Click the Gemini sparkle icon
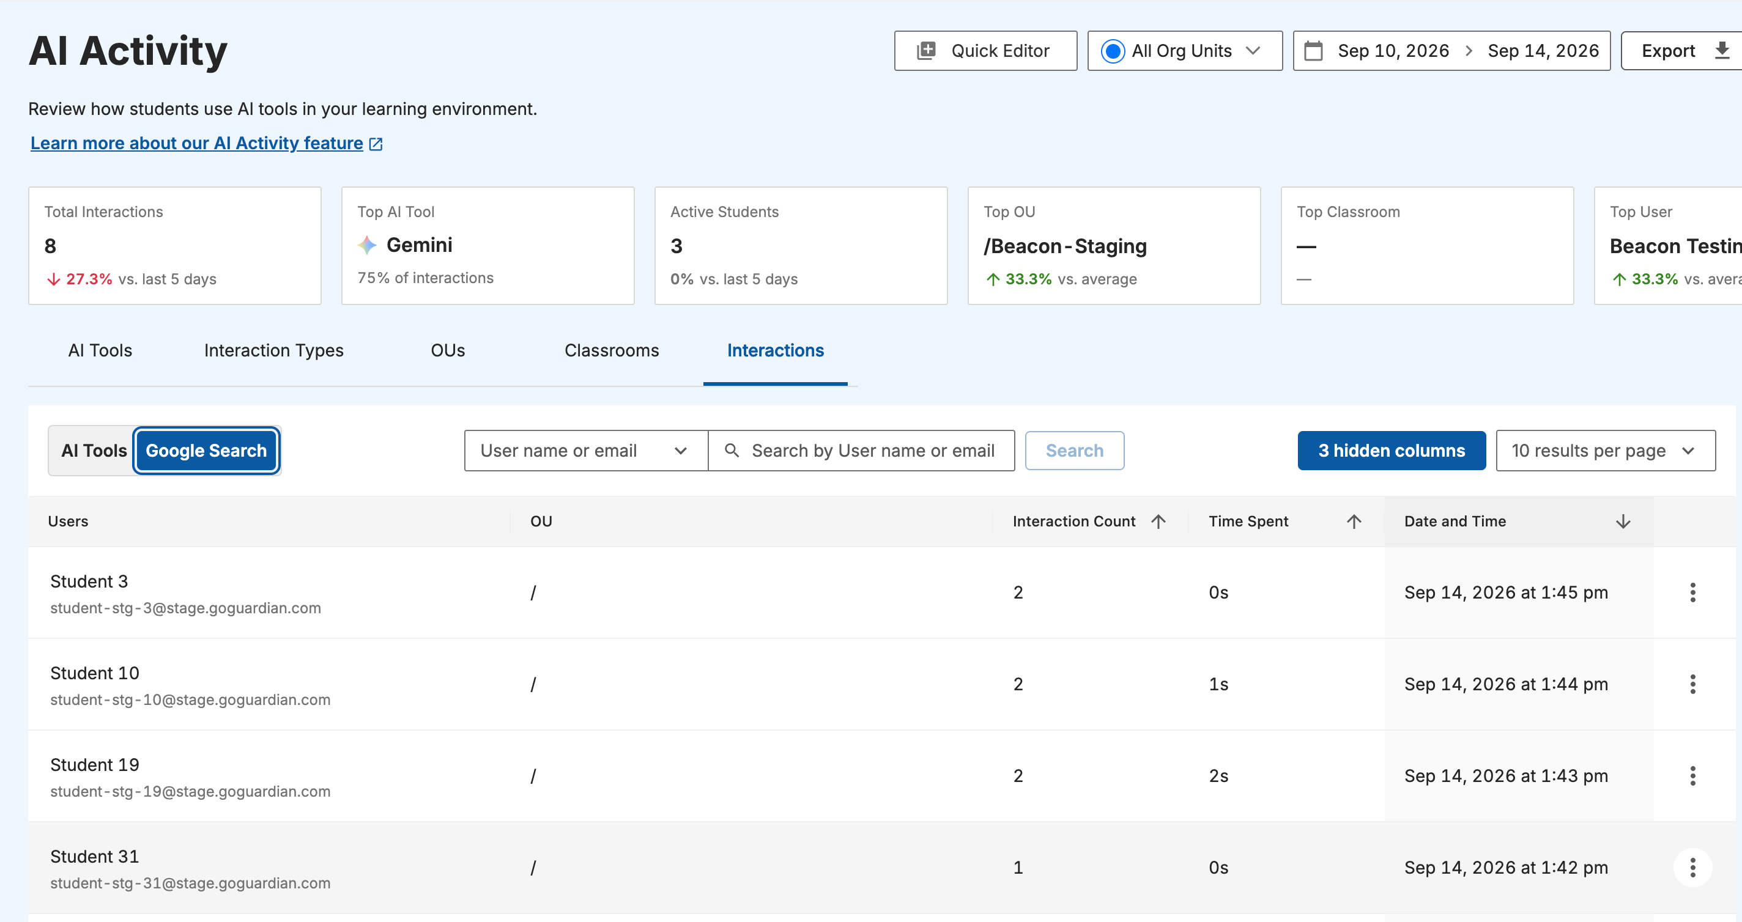 click(x=367, y=245)
